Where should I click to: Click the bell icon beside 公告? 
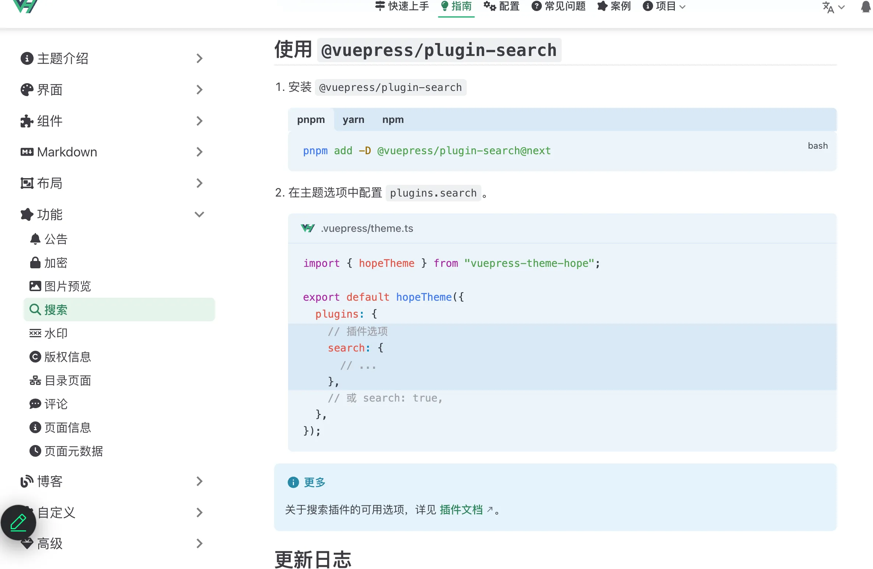[x=35, y=239]
